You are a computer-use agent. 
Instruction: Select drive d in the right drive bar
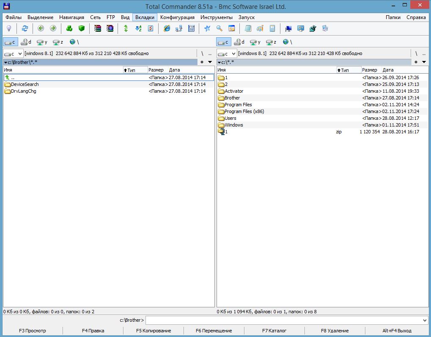click(239, 42)
